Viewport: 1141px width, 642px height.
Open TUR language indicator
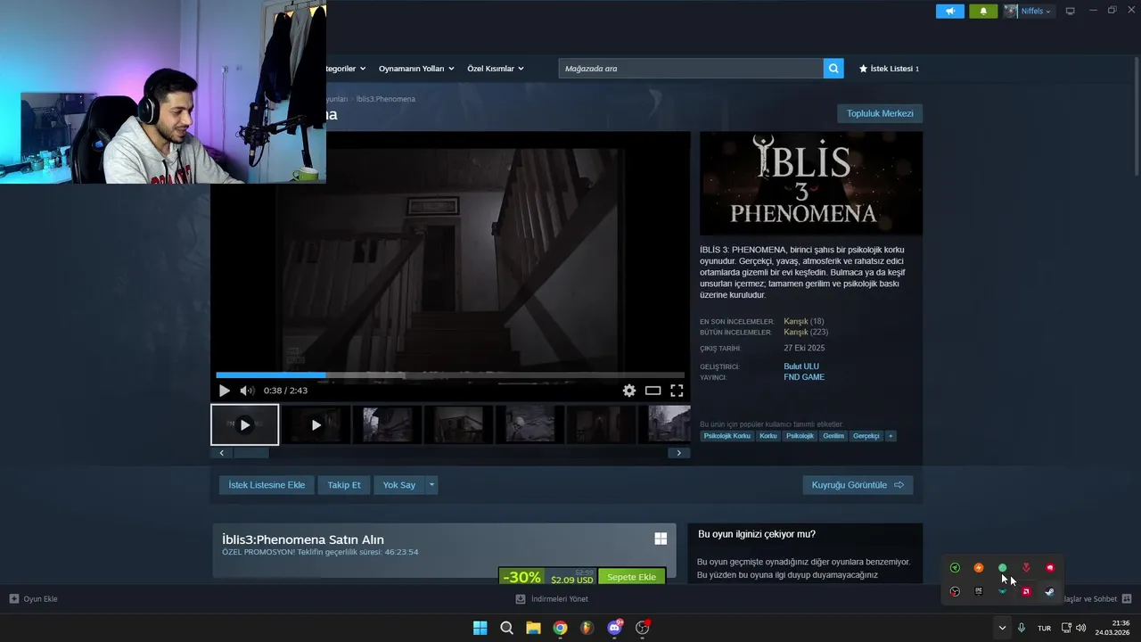1044,628
